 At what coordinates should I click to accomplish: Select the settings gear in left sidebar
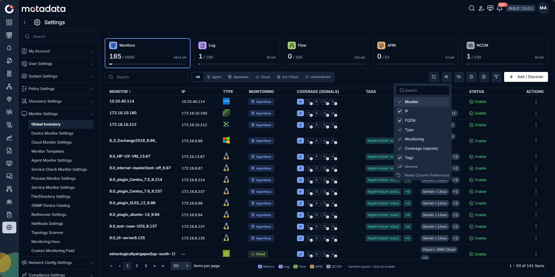coord(9,227)
